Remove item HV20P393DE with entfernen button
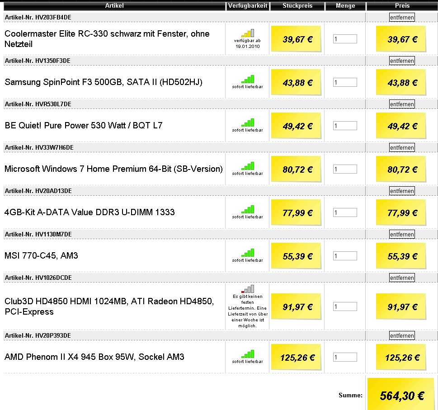This screenshot has height=410, width=438. [x=402, y=335]
